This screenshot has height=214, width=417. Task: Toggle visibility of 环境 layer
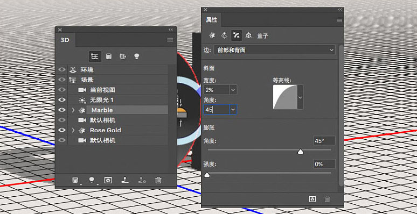pyautogui.click(x=62, y=70)
